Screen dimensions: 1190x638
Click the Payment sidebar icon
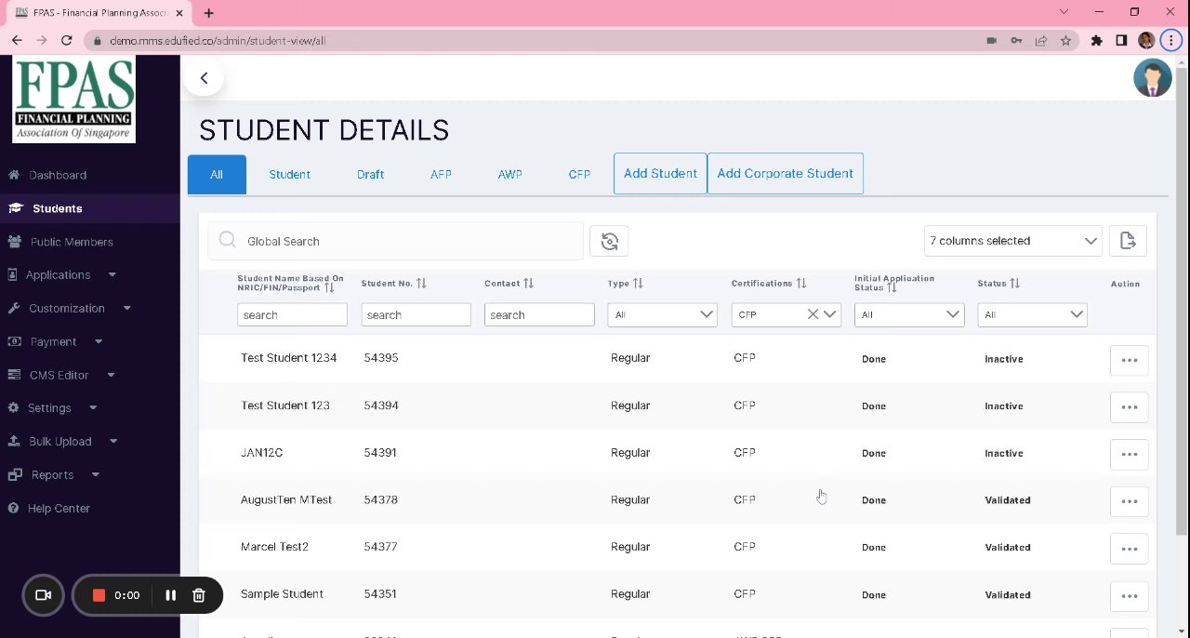[14, 341]
